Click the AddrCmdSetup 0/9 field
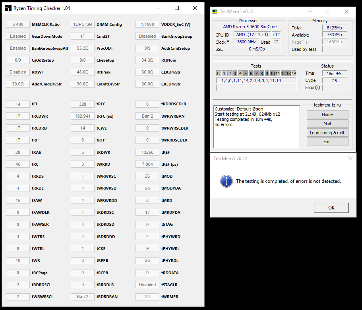This screenshot has height=310, width=362. [147, 48]
